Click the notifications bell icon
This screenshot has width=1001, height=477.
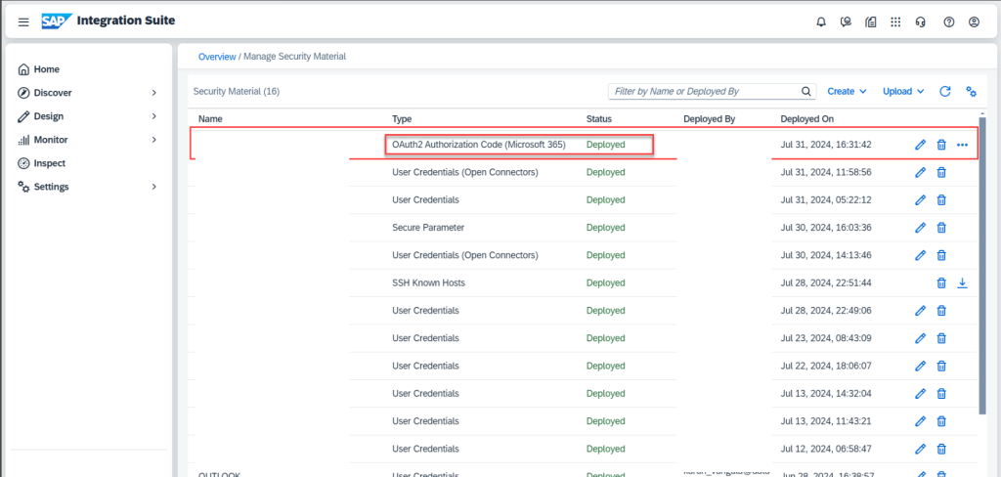coord(821,22)
